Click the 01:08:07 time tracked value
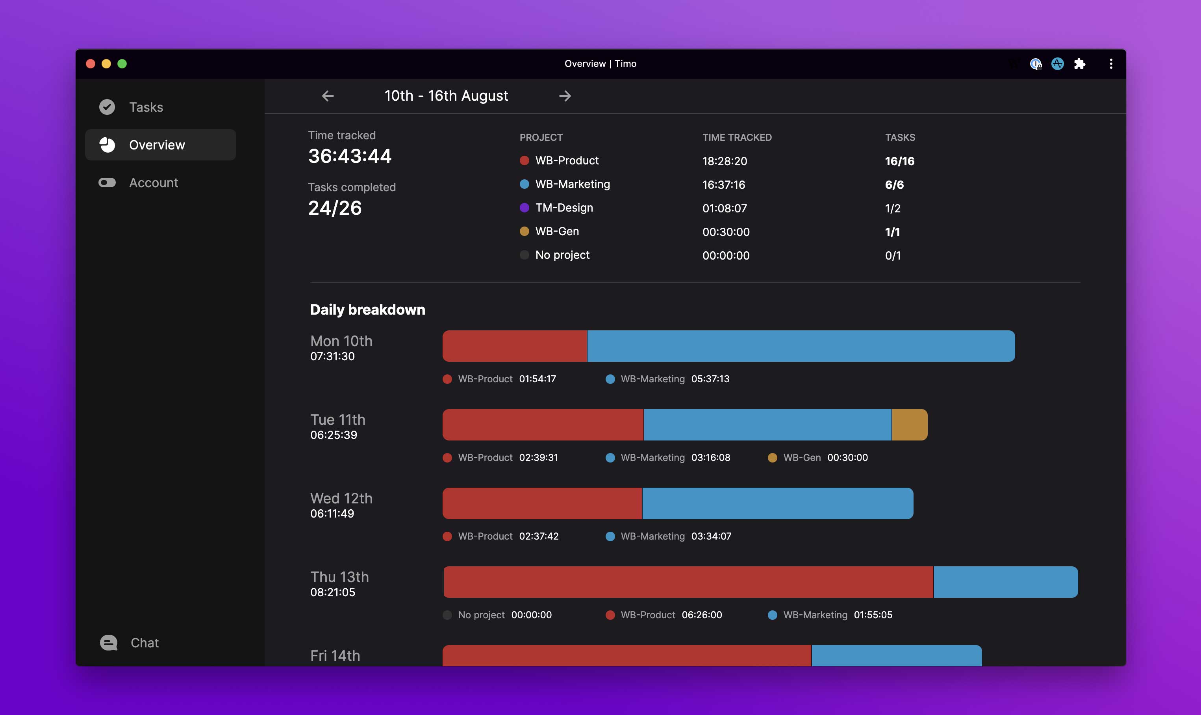Screen dimensions: 1201x715 725,208
